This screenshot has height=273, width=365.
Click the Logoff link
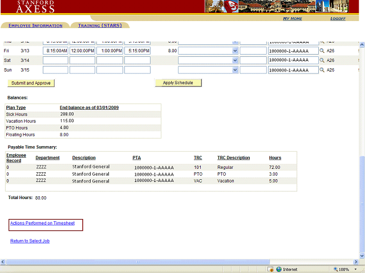tap(338, 19)
